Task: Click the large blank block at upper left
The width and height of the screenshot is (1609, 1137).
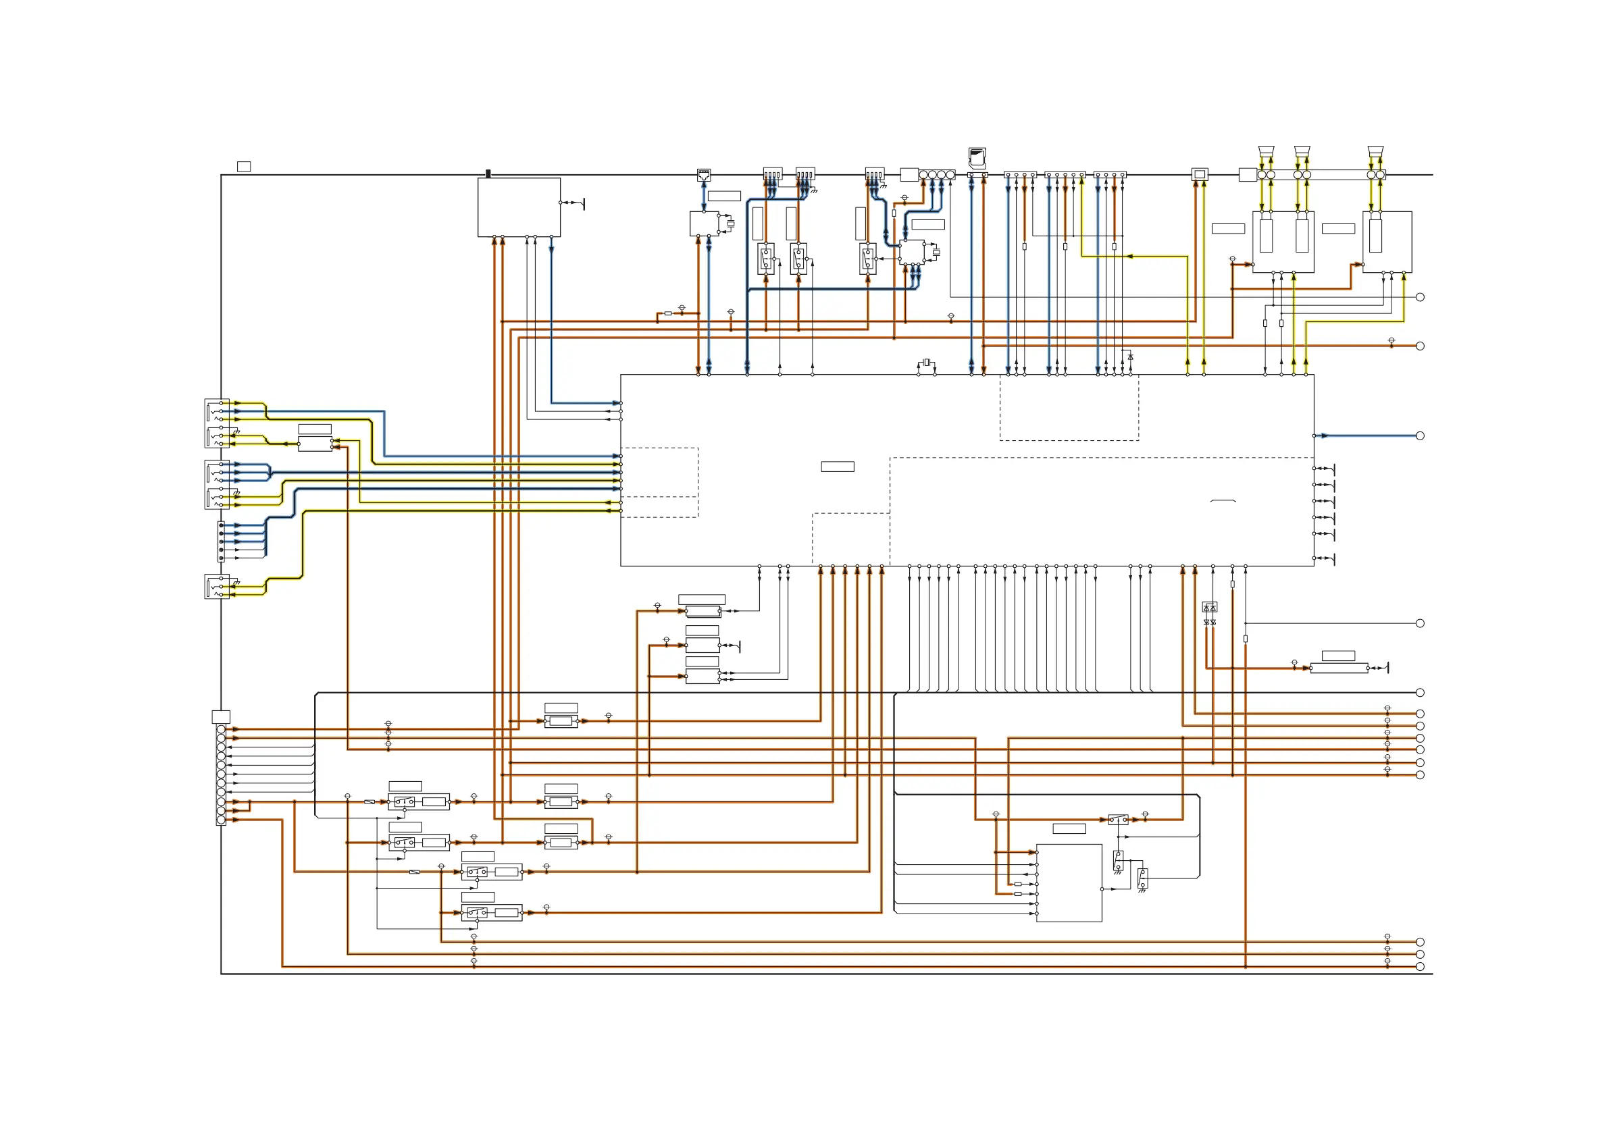Action: click(x=519, y=207)
